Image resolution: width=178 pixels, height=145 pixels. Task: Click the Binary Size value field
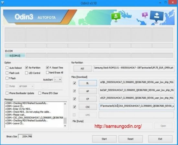25,137
